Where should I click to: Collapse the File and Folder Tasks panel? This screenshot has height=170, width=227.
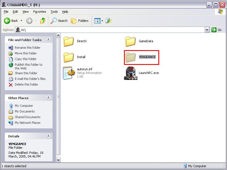pos(48,40)
